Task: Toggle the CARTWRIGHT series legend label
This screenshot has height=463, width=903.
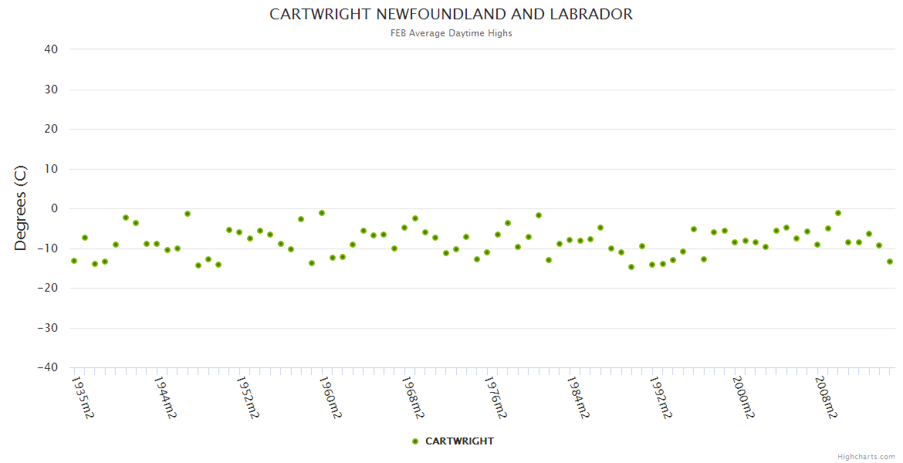Action: click(x=459, y=441)
